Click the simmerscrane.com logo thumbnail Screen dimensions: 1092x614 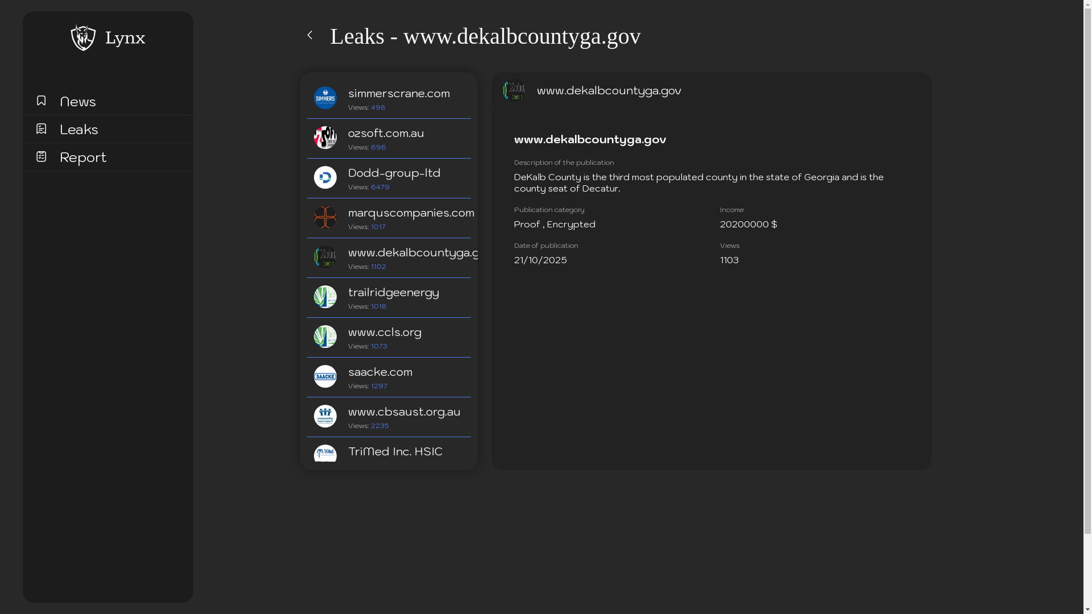325,98
